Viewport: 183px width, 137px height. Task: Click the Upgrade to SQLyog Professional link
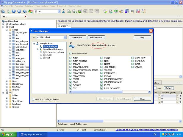[147, 130]
